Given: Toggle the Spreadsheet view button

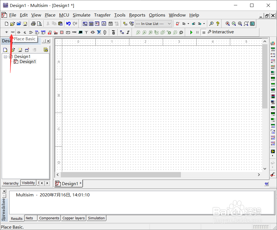Looking at the screenshot, I should (91, 24).
